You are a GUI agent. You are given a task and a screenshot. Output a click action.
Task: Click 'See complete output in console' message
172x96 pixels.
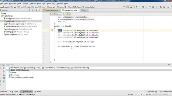22,77
